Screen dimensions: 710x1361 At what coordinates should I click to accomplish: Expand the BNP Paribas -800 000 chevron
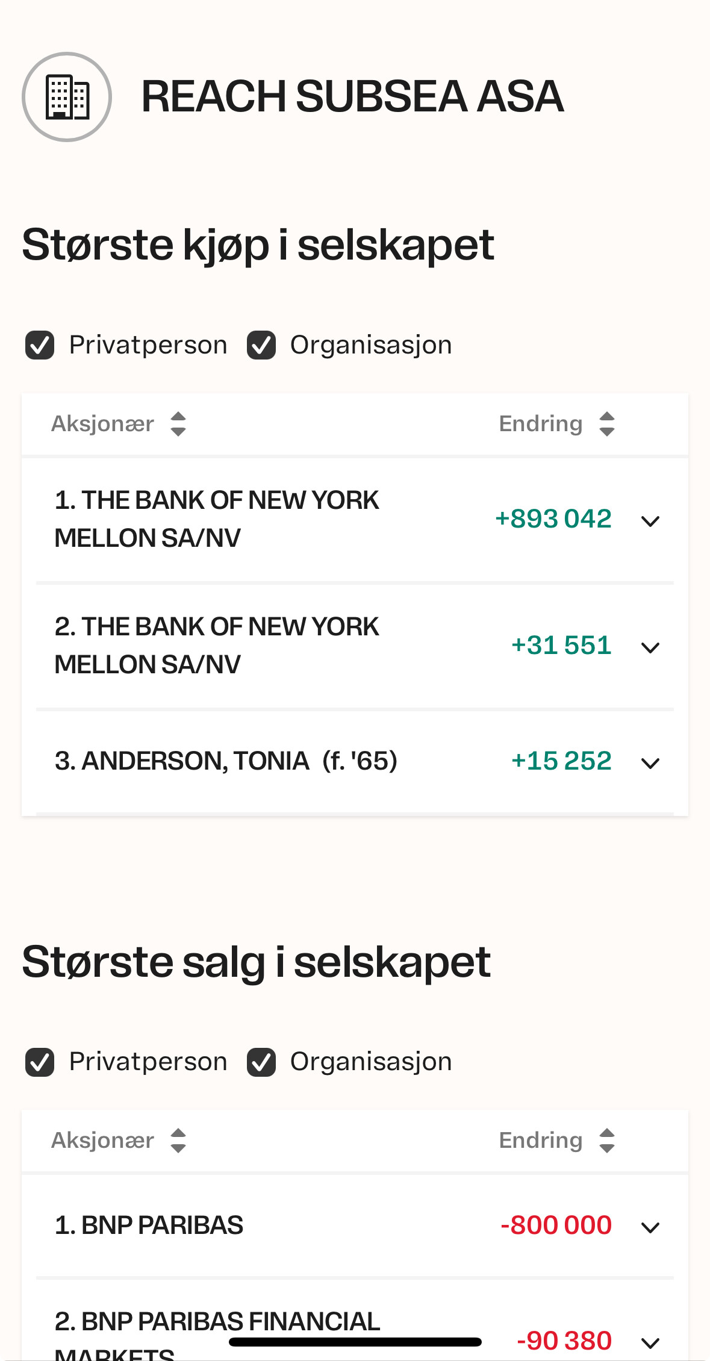tap(650, 1227)
